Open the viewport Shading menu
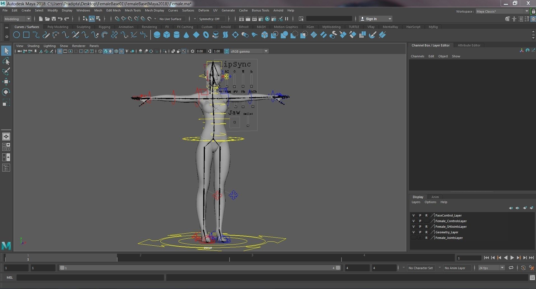The width and height of the screenshot is (536, 289). click(x=33, y=46)
